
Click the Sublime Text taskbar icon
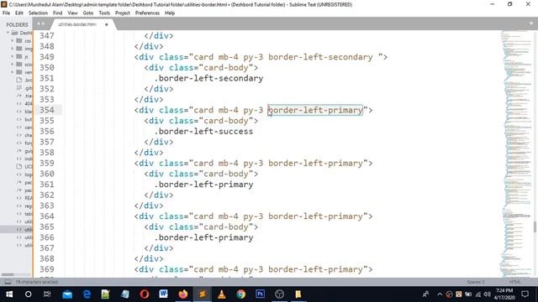point(203,294)
